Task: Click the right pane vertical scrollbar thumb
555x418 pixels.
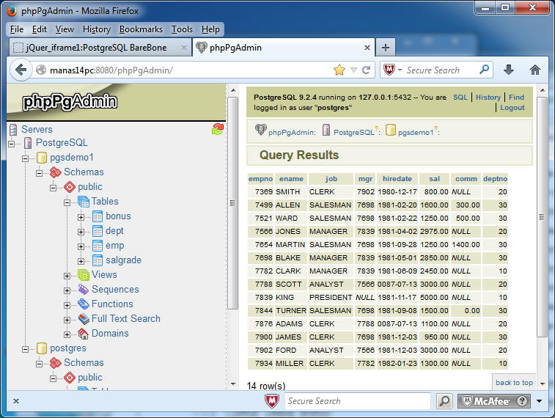Action: 542,216
